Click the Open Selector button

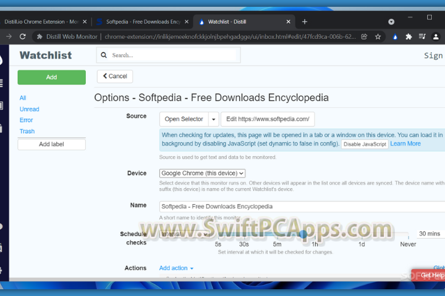184,119
